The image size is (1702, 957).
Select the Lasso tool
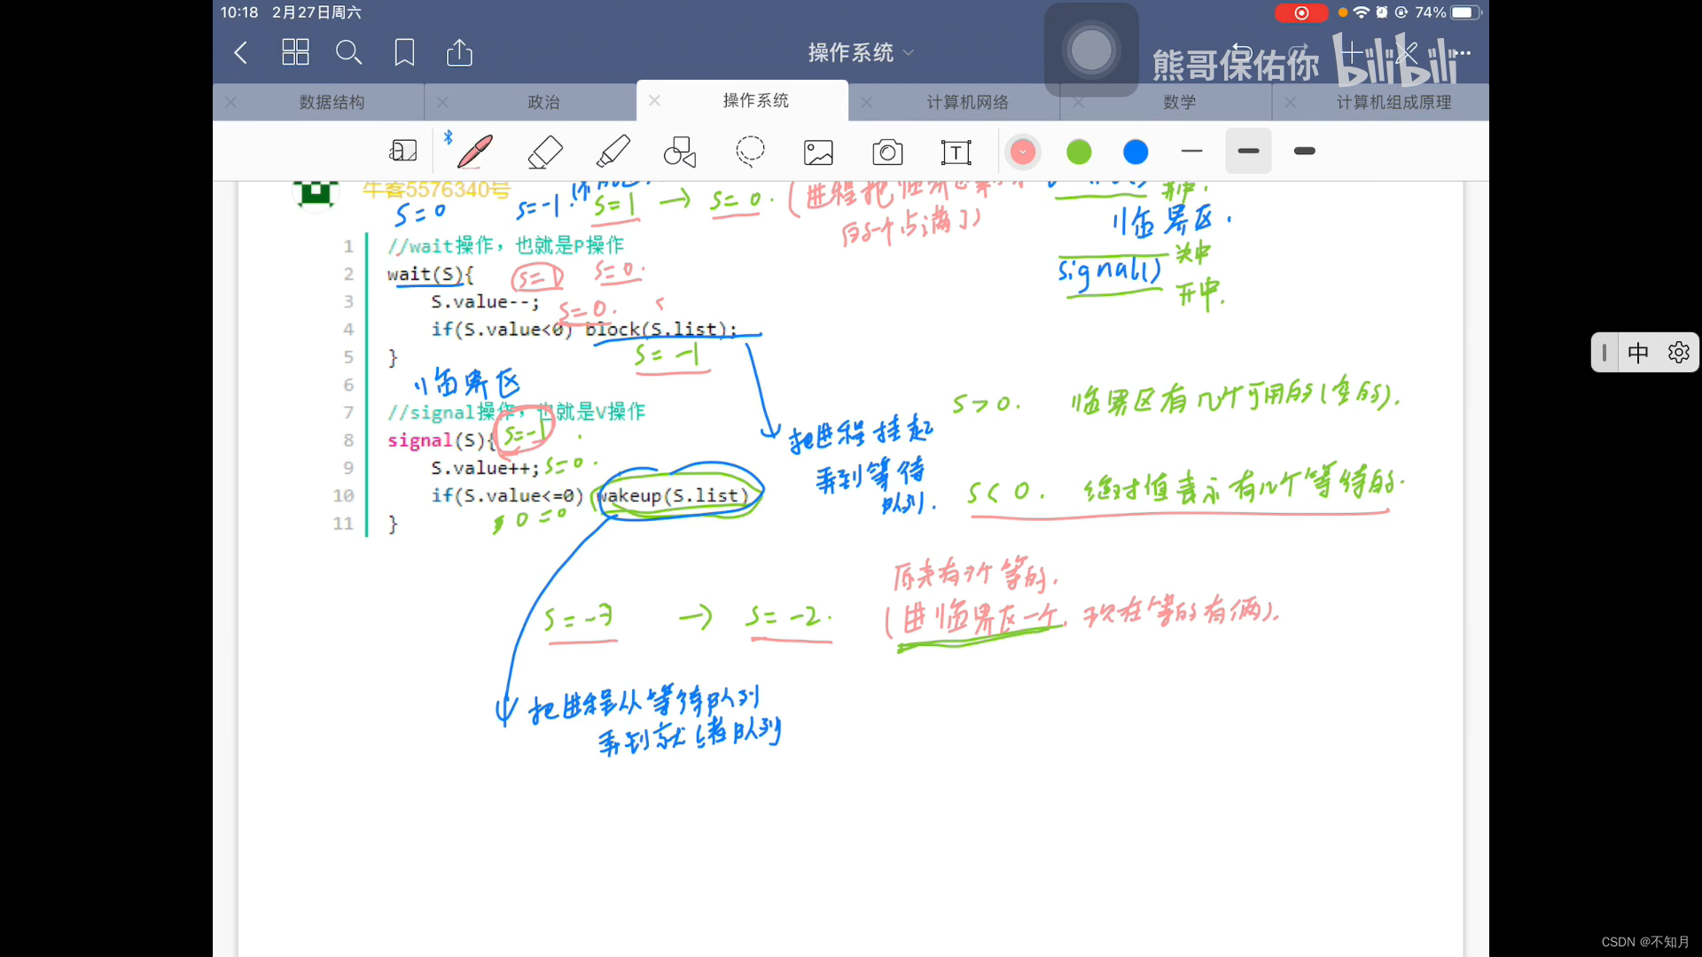point(750,152)
